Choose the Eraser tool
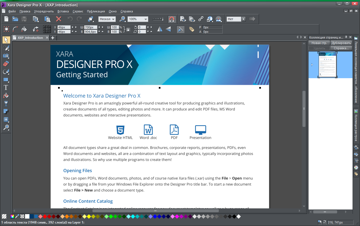Image resolution: width=360 pixels, height=226 pixels. pyautogui.click(x=6, y=64)
